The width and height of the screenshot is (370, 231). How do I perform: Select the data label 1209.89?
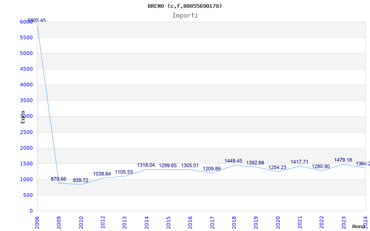click(x=212, y=169)
